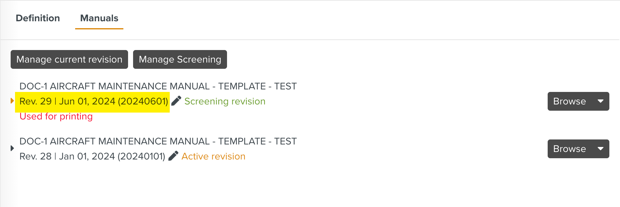Switch to the Definition tab
This screenshot has height=207, width=620.
pos(38,18)
